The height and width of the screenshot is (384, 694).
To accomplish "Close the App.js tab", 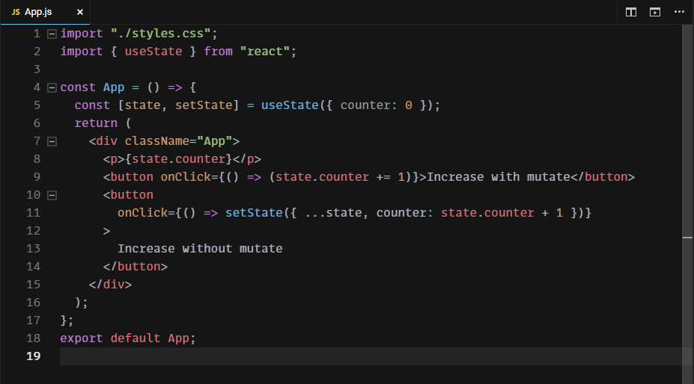I will point(79,12).
